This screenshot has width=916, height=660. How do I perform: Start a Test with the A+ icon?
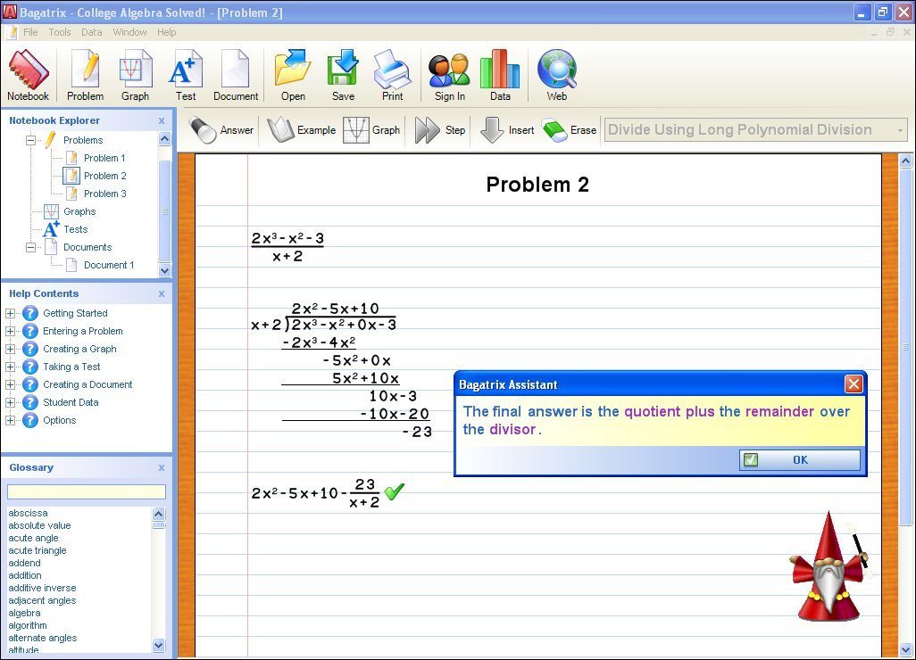point(186,75)
